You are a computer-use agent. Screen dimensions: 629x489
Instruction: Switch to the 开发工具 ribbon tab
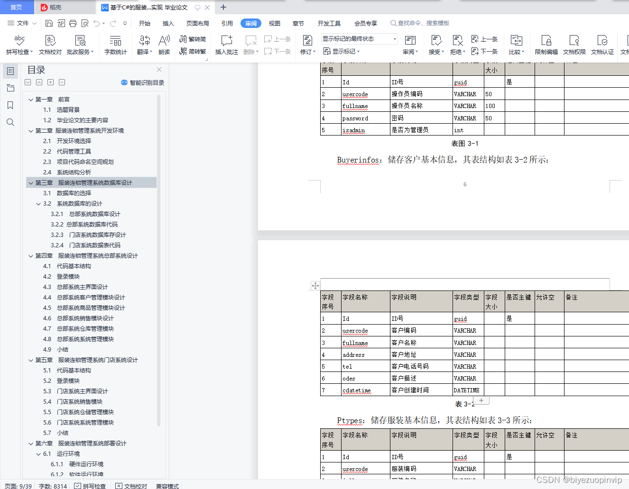point(329,23)
